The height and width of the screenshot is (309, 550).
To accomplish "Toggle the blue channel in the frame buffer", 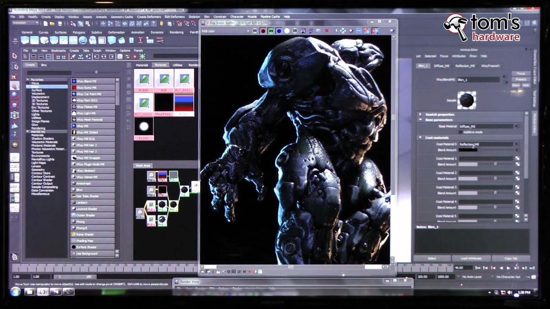I will pyautogui.click(x=279, y=31).
